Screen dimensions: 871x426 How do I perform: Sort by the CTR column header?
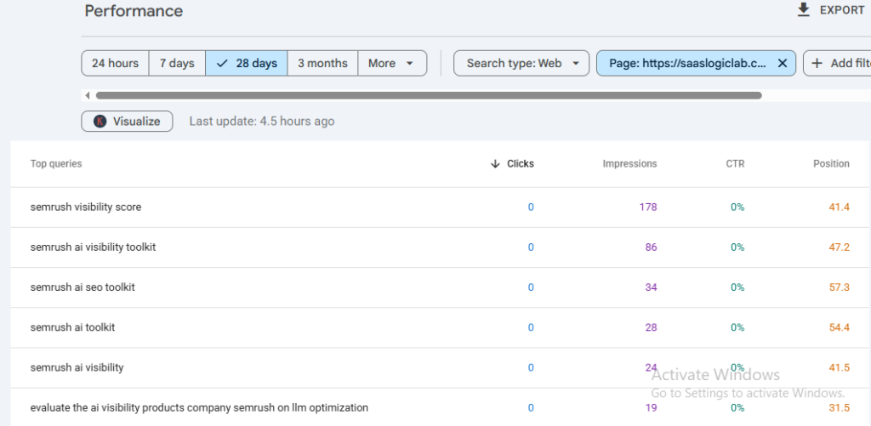735,164
